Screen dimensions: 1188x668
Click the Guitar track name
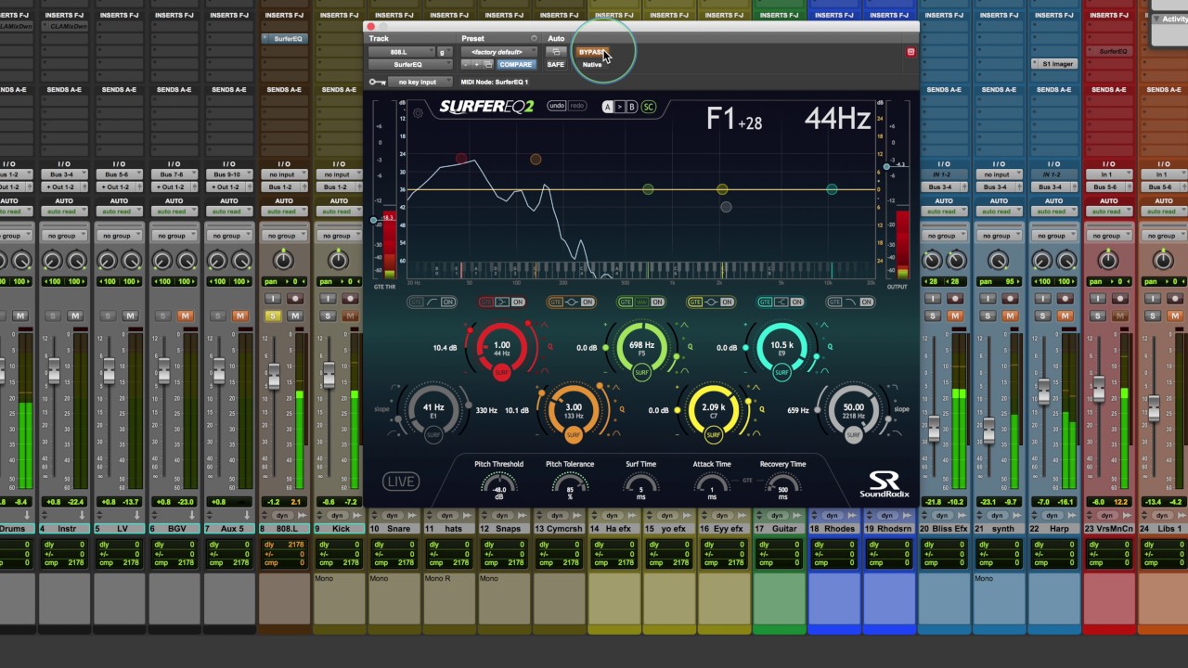tap(785, 529)
